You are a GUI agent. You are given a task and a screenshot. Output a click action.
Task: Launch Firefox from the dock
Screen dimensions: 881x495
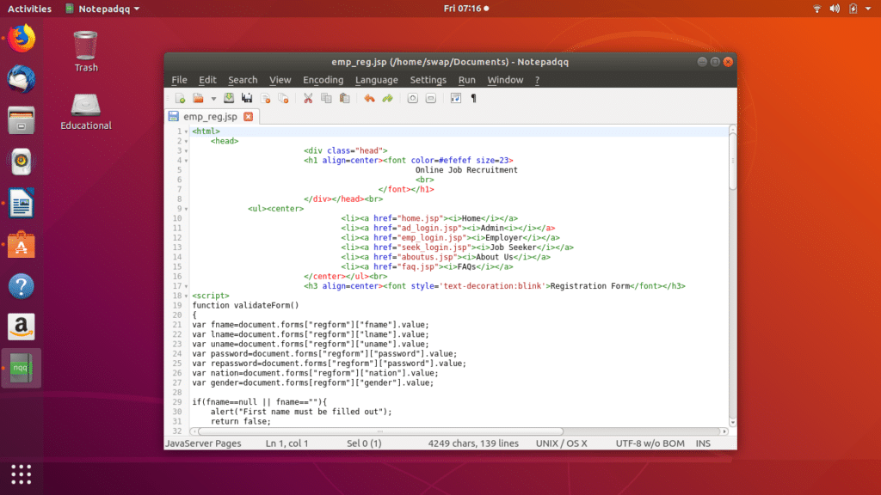point(21,38)
